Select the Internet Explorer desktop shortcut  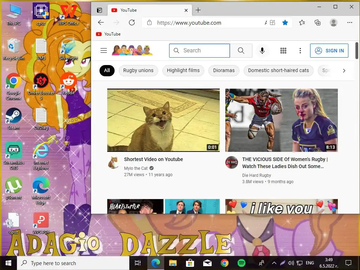(x=41, y=156)
